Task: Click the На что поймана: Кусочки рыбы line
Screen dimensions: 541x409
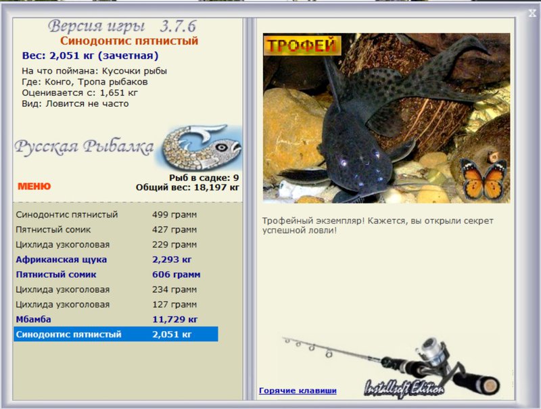Action: [94, 71]
